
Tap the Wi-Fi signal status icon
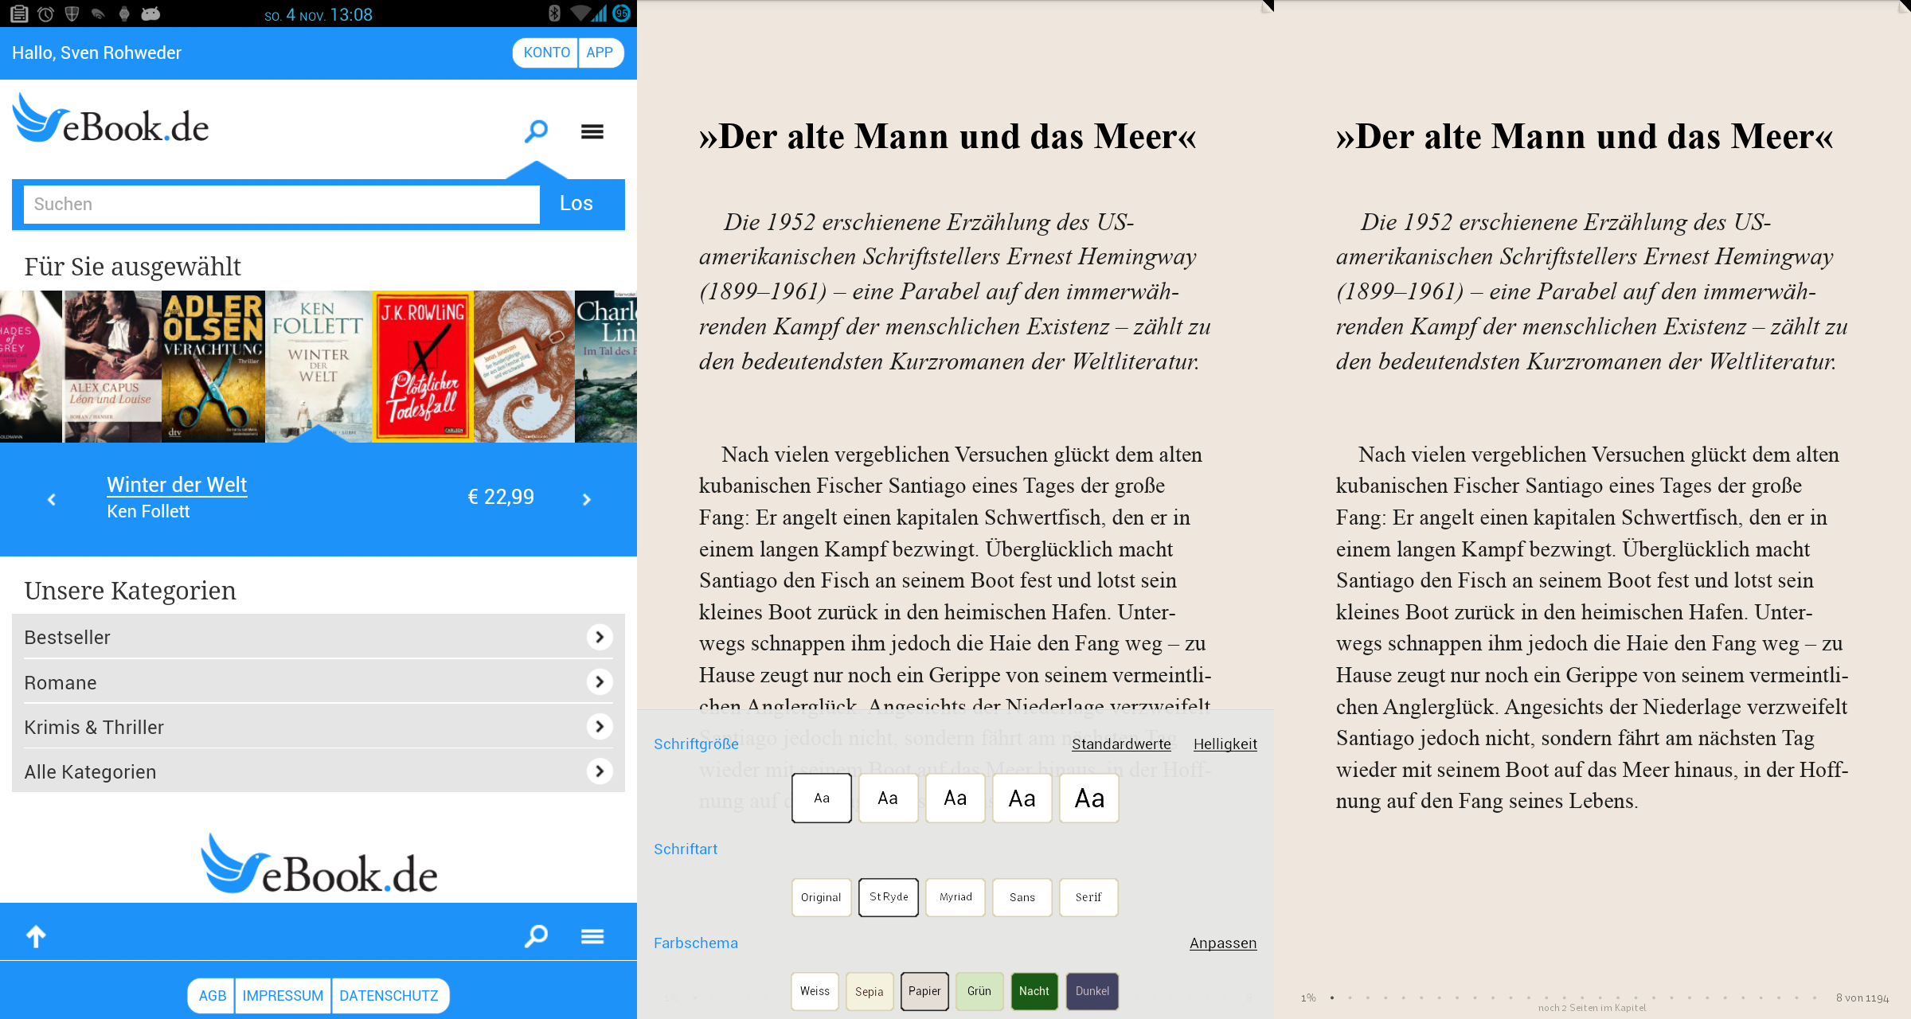[x=582, y=14]
